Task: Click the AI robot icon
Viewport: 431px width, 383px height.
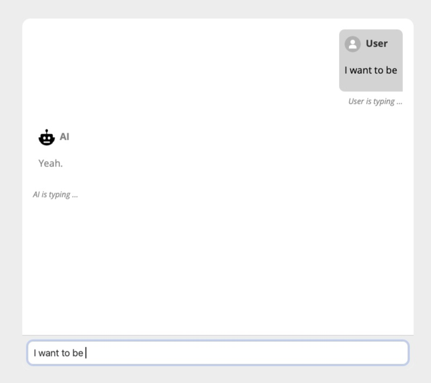Action: click(47, 138)
